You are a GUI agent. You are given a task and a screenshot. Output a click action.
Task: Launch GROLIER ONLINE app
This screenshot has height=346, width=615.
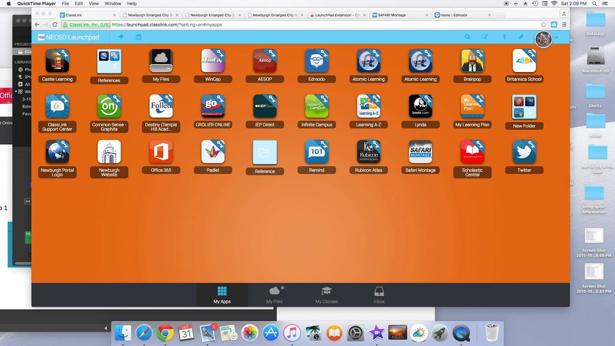click(x=213, y=106)
